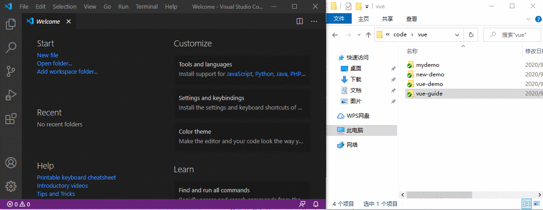The image size is (543, 210).
Task: Open the Extensions view in VS Code
Action: click(11, 119)
